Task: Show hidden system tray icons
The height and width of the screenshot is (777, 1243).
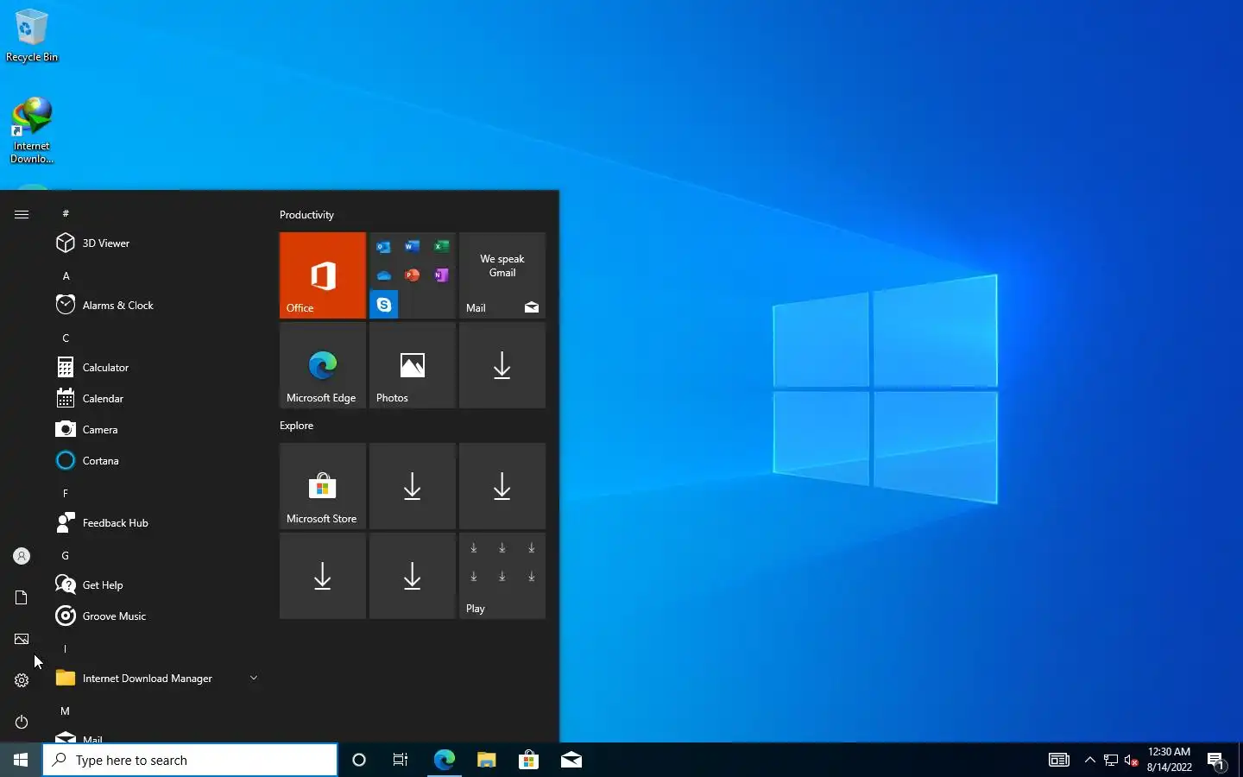Action: tap(1089, 760)
